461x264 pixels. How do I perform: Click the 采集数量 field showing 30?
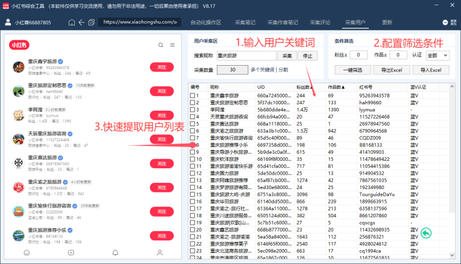[233, 70]
